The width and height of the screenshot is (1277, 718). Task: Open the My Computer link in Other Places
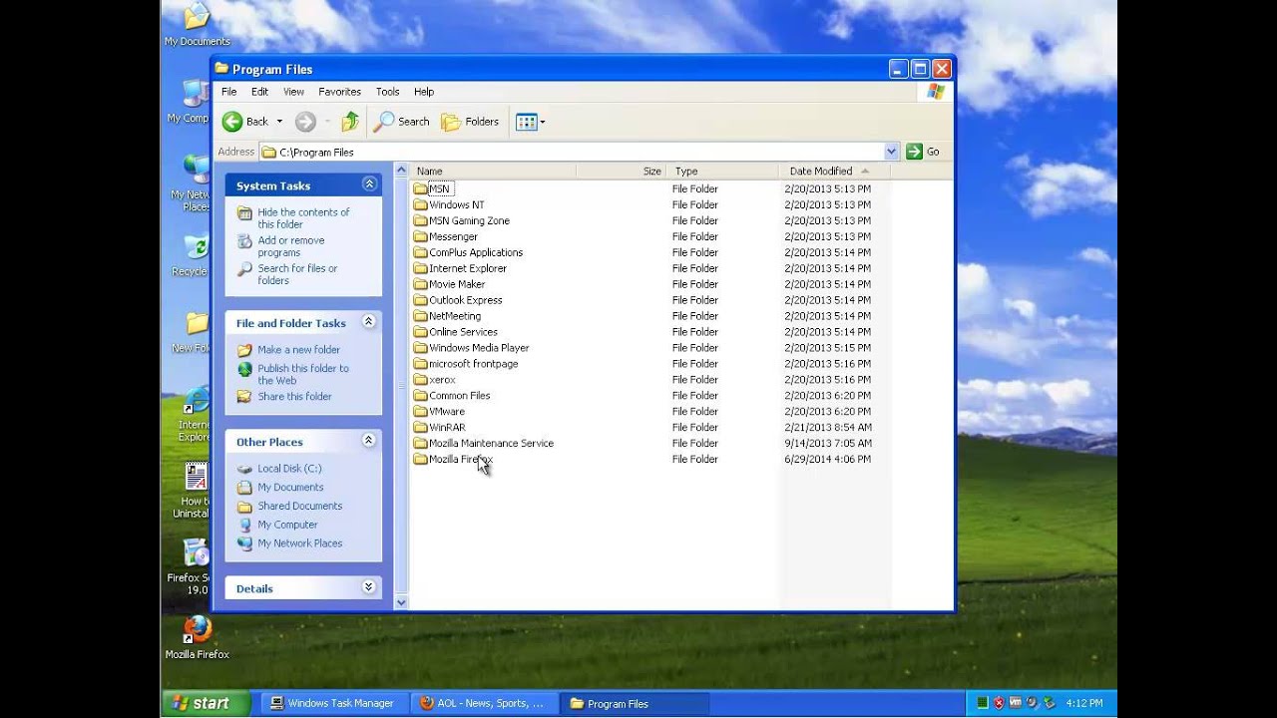pos(287,525)
